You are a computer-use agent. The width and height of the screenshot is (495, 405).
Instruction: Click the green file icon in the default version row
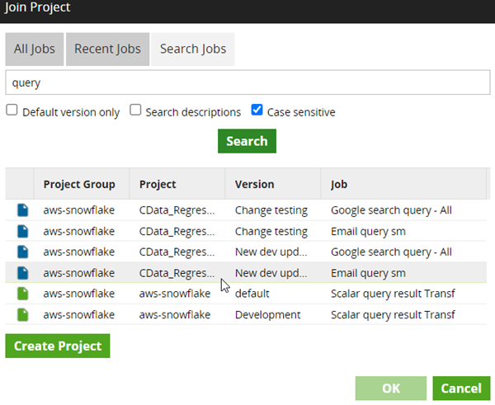[23, 294]
